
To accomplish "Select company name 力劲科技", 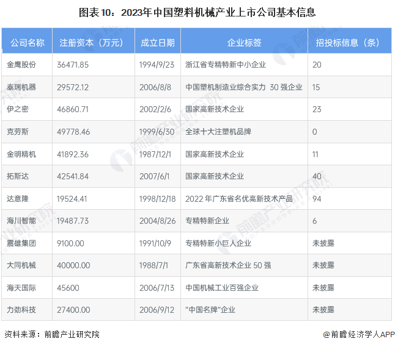I will 21,310.
